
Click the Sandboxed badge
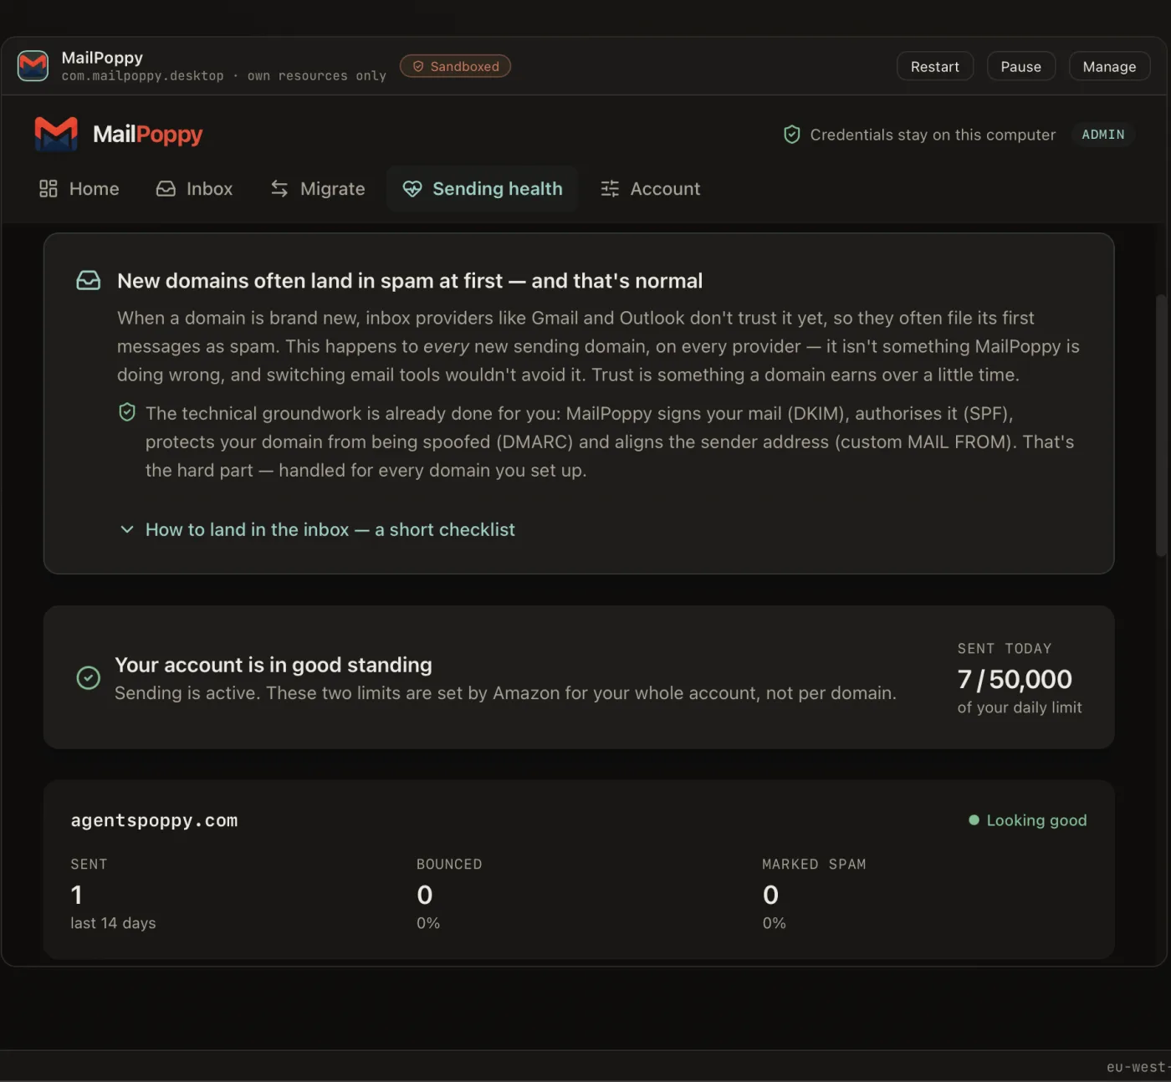[455, 66]
